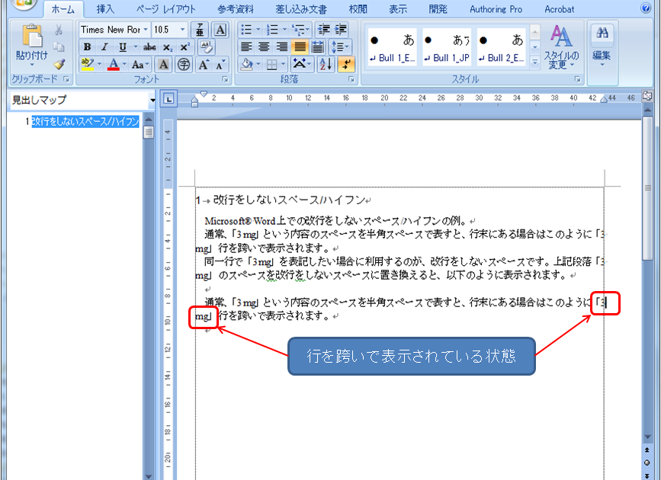This screenshot has width=661, height=480.
Task: Open the Acrobat tab
Action: point(559,9)
